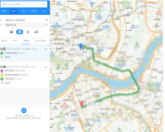Select the walking mode icon
The image size is (165, 132).
tap(28, 32)
